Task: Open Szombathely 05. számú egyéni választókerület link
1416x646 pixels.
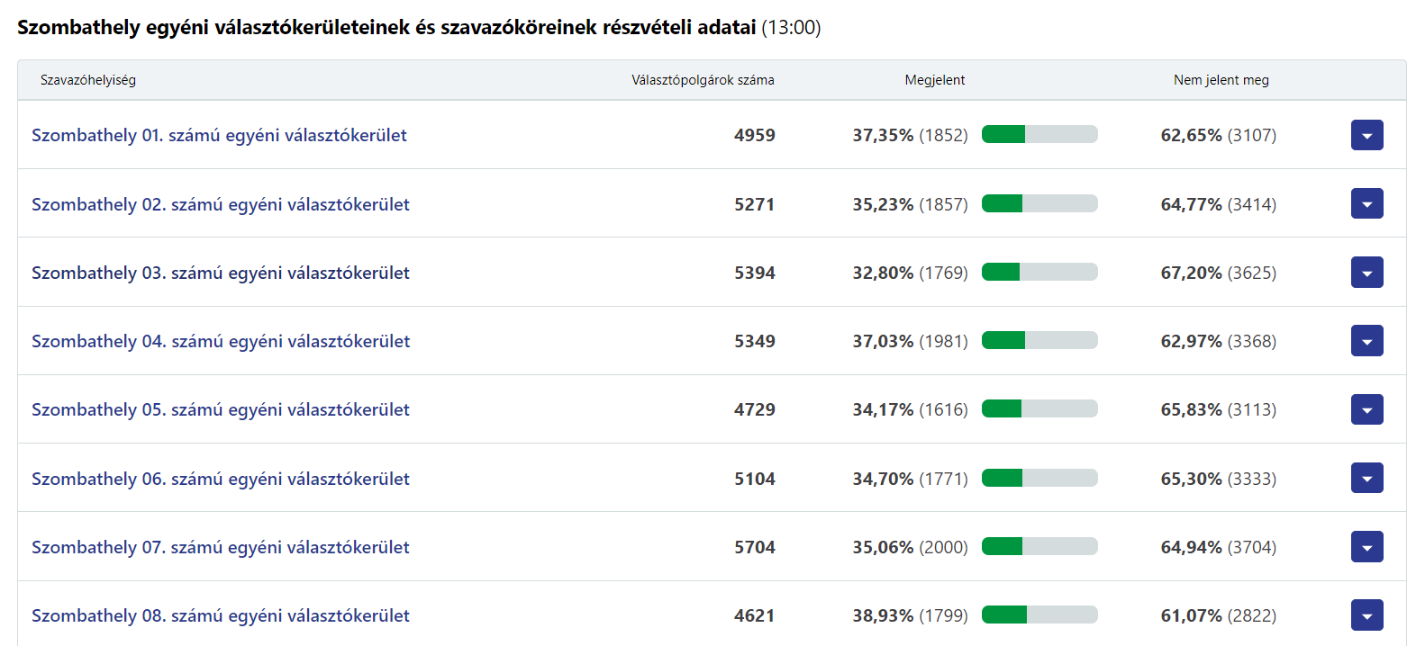Action: [x=221, y=409]
